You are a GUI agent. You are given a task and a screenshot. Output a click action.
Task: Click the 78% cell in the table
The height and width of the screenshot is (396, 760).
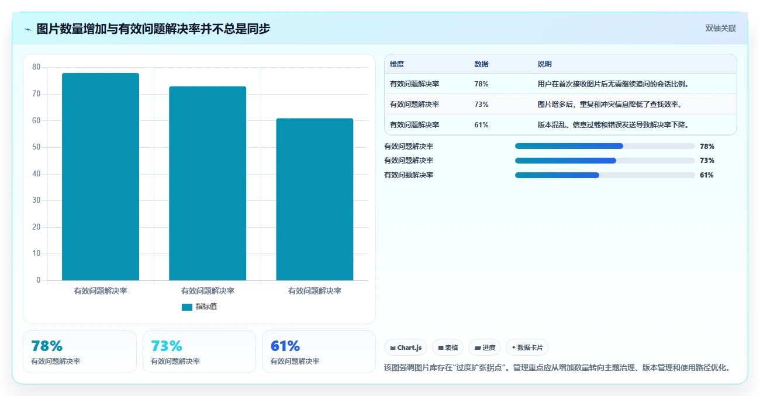pos(482,84)
